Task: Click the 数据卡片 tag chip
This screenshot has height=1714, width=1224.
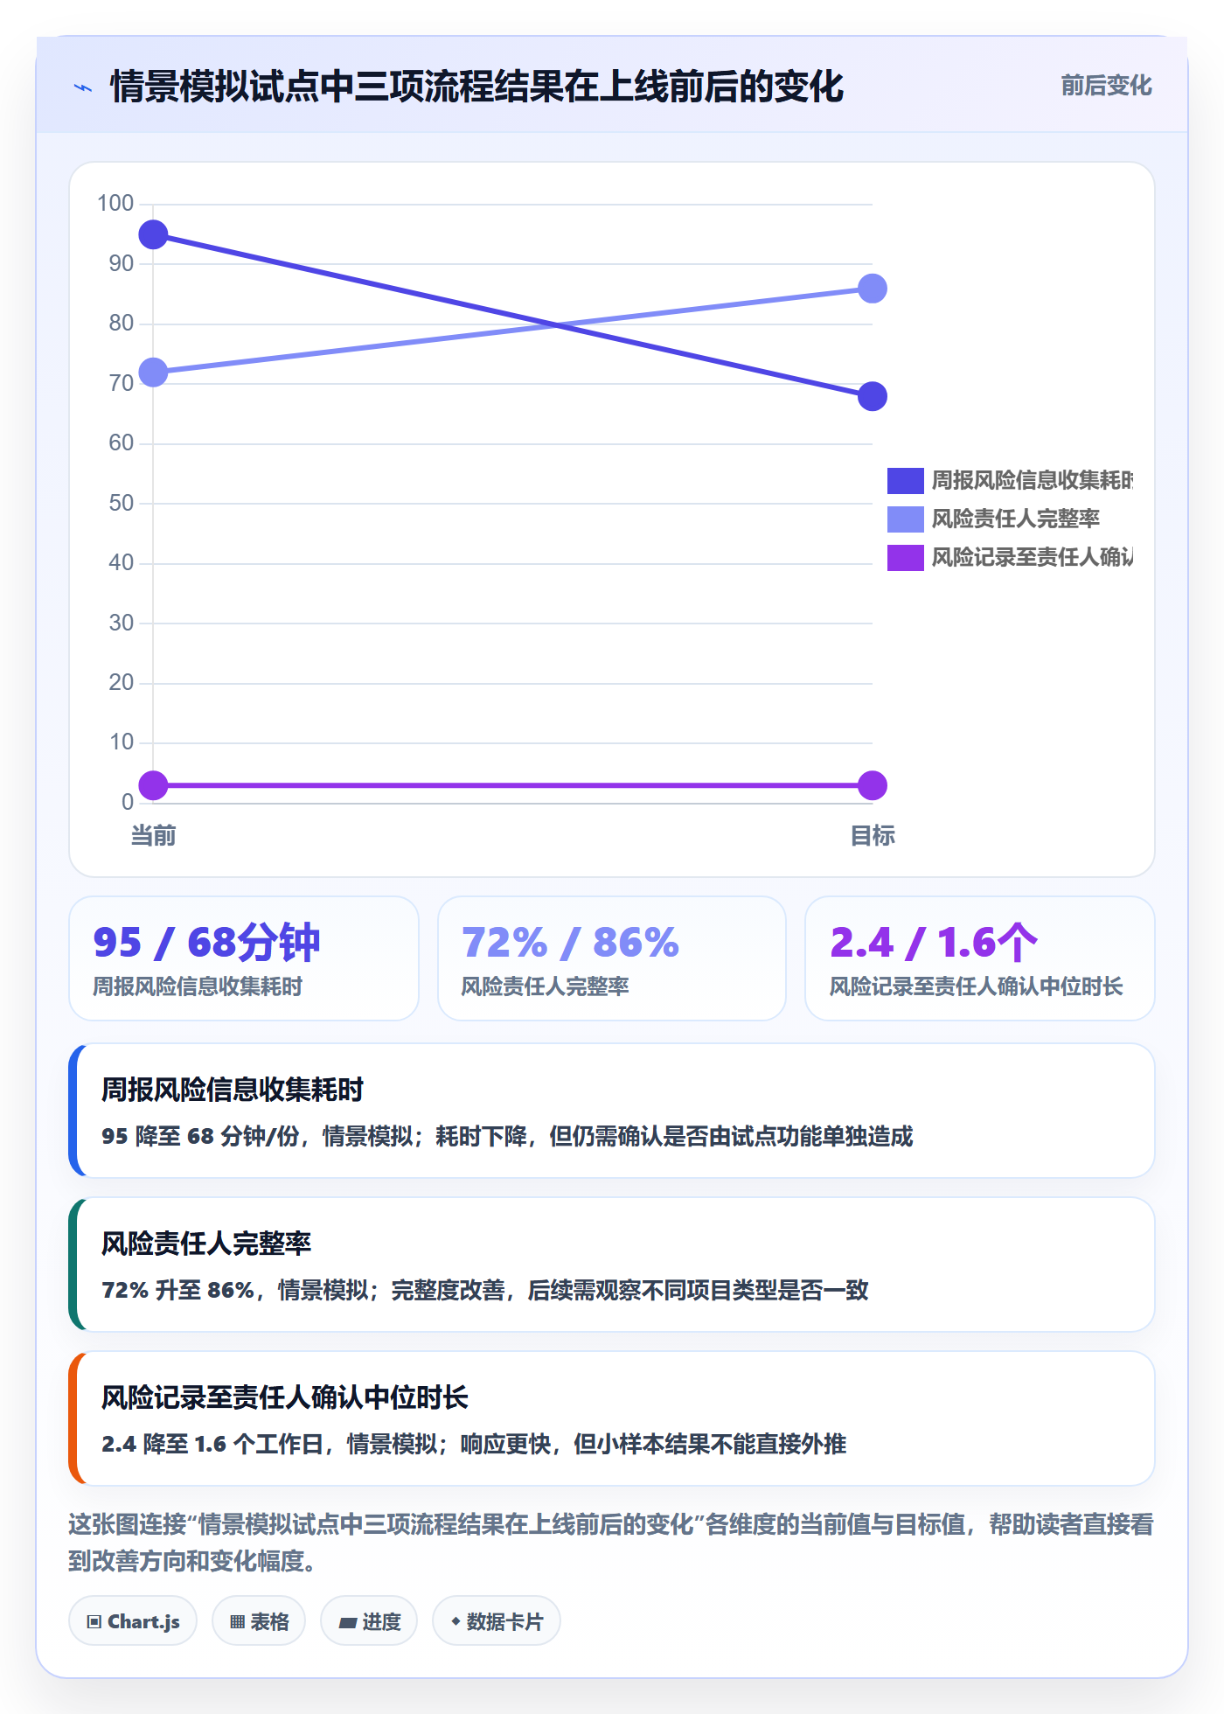Action: [x=497, y=1621]
